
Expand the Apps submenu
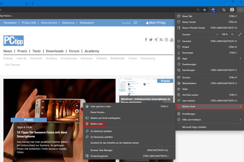click(209, 58)
